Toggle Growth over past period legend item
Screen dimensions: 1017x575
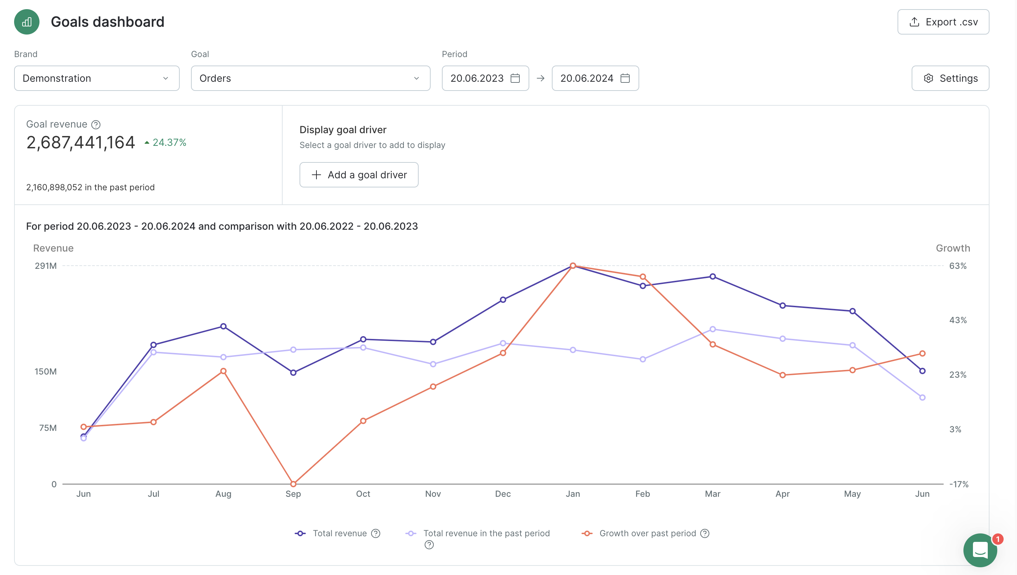(x=639, y=533)
